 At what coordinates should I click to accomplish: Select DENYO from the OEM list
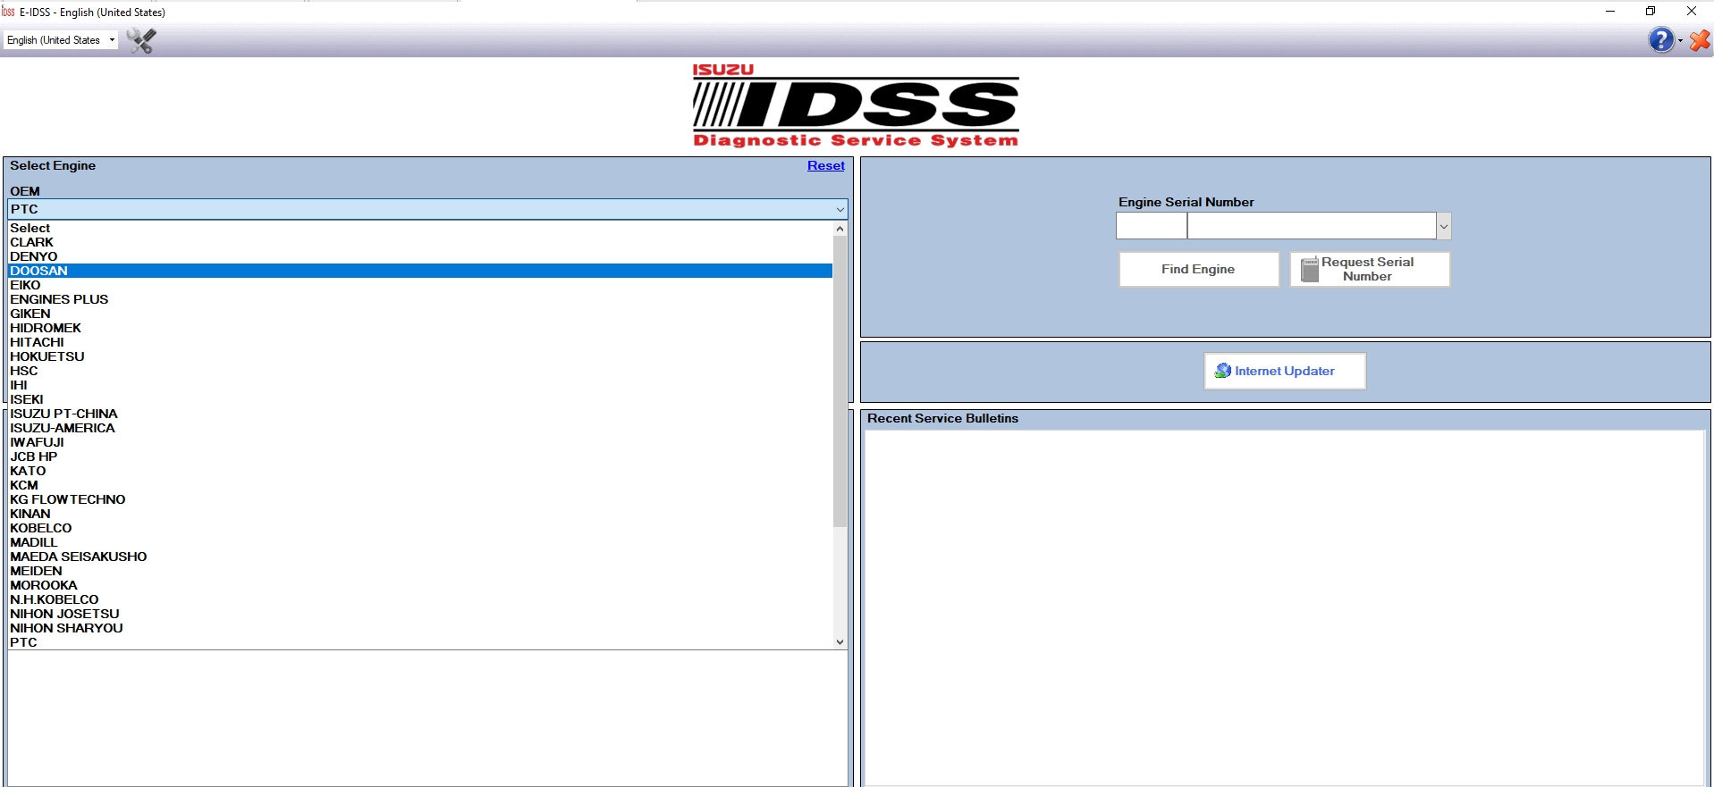[x=420, y=256]
